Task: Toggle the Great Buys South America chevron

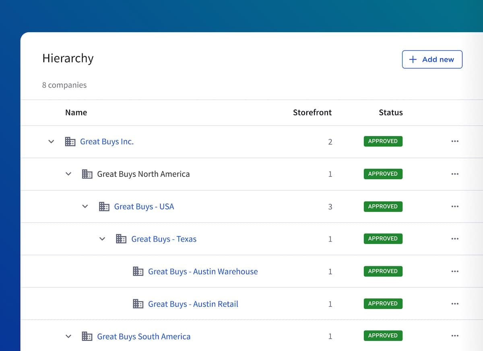Action: pos(68,336)
